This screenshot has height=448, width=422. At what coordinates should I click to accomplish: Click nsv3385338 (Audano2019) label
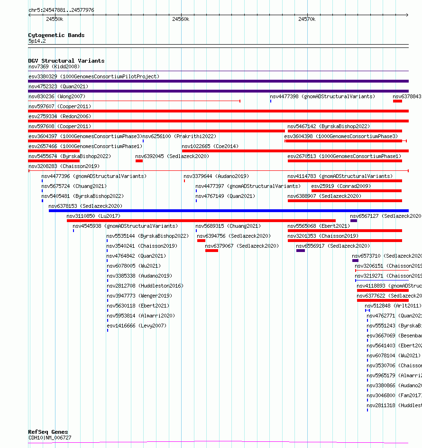point(139,277)
